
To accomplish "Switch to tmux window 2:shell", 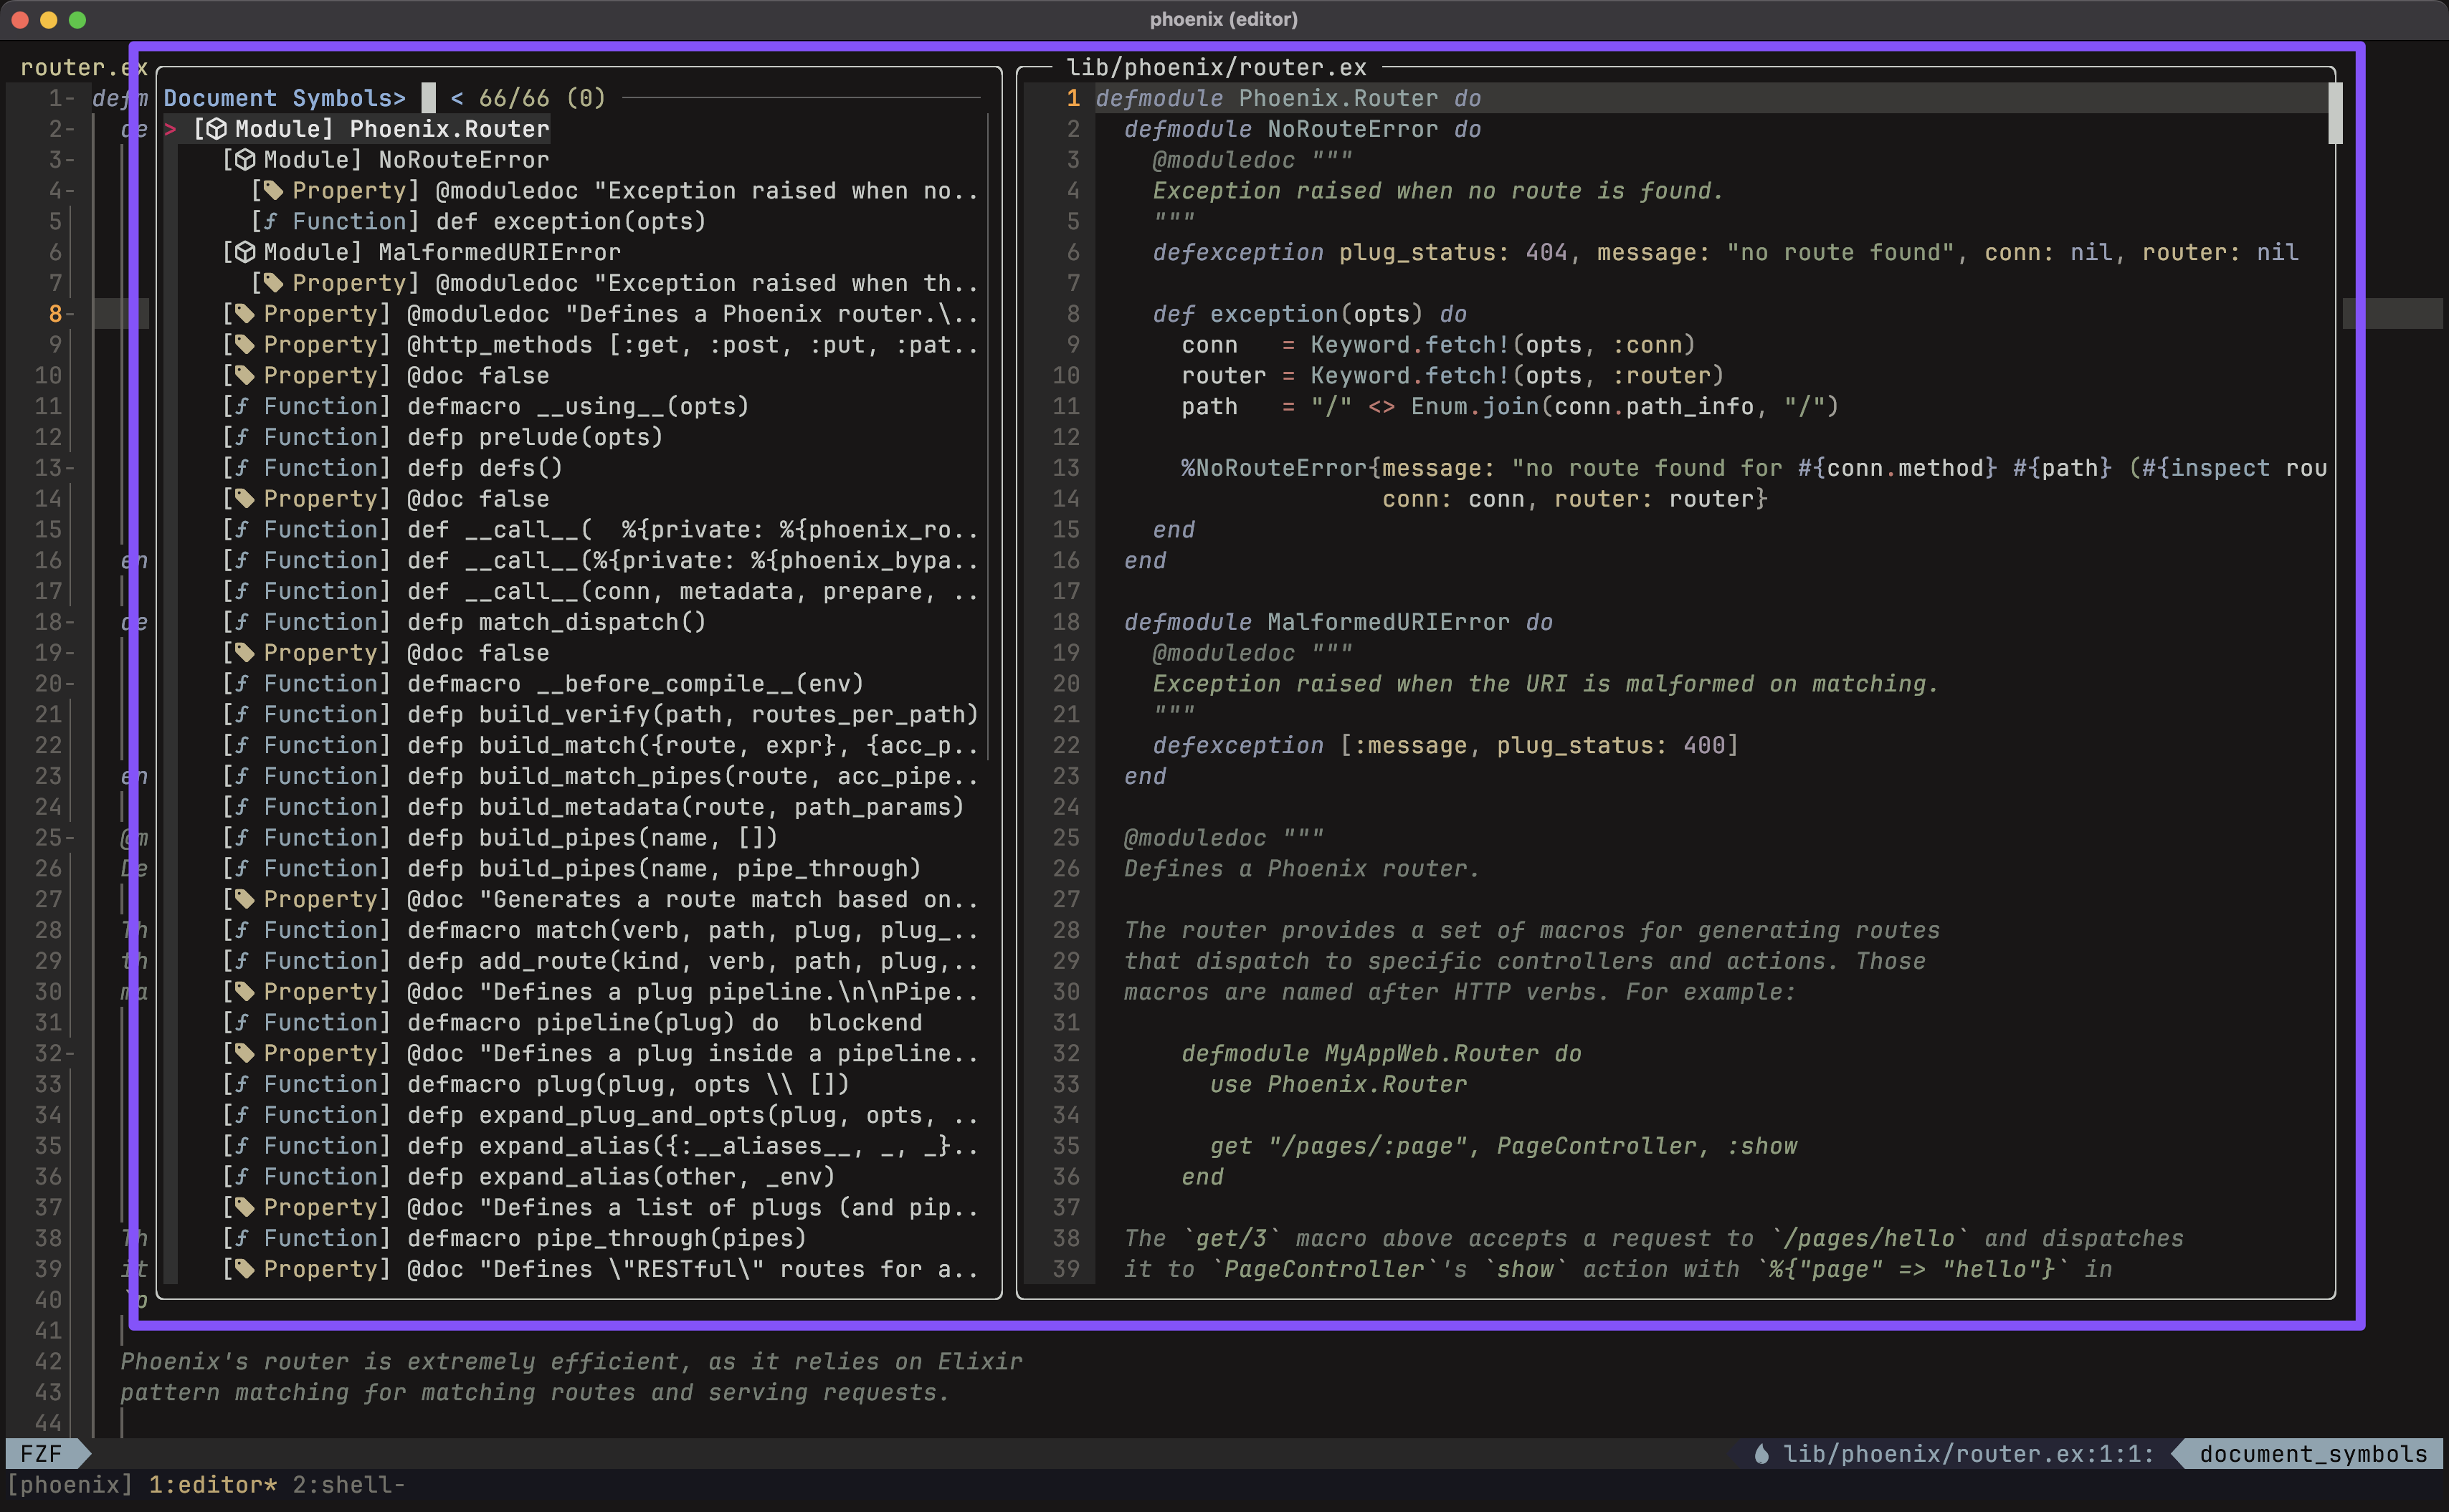I will (x=348, y=1485).
